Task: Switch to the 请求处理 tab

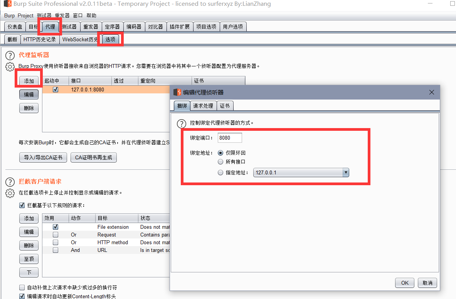Action: pos(203,106)
